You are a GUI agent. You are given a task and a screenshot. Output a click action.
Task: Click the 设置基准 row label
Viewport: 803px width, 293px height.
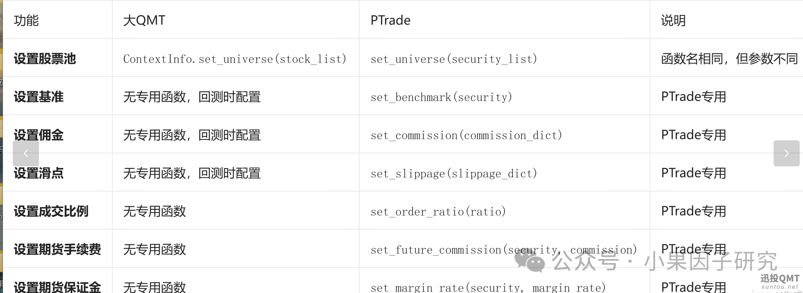click(x=39, y=97)
